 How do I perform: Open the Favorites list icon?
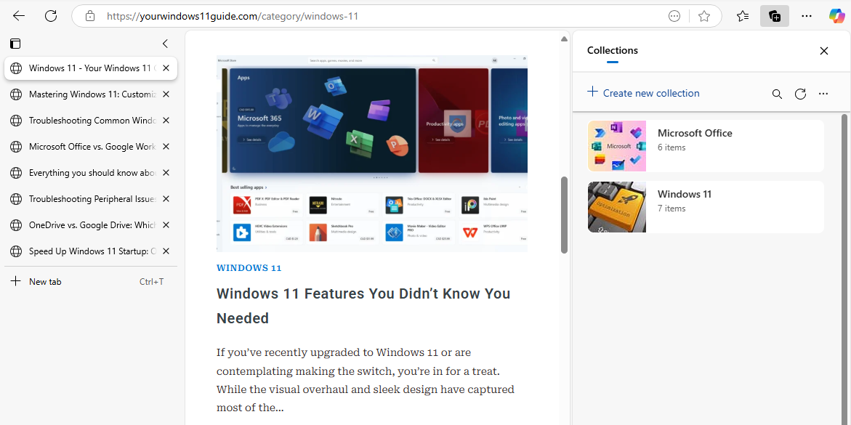(743, 16)
